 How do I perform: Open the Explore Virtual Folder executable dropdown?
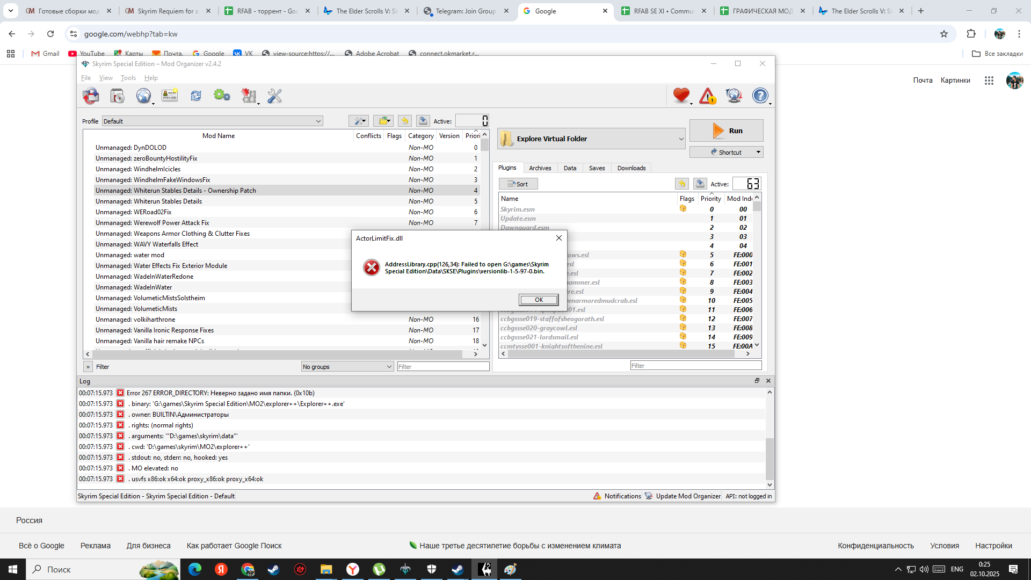coord(592,139)
